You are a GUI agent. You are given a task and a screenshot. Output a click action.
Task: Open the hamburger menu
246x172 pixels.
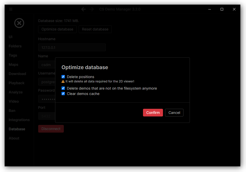coord(11,9)
